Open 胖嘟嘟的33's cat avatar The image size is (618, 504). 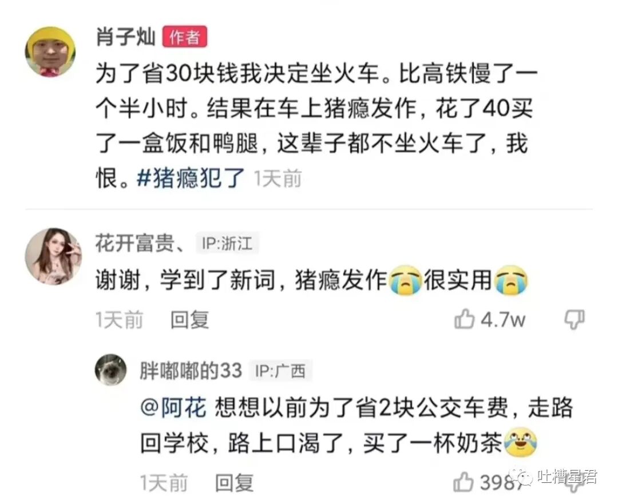coord(111,369)
